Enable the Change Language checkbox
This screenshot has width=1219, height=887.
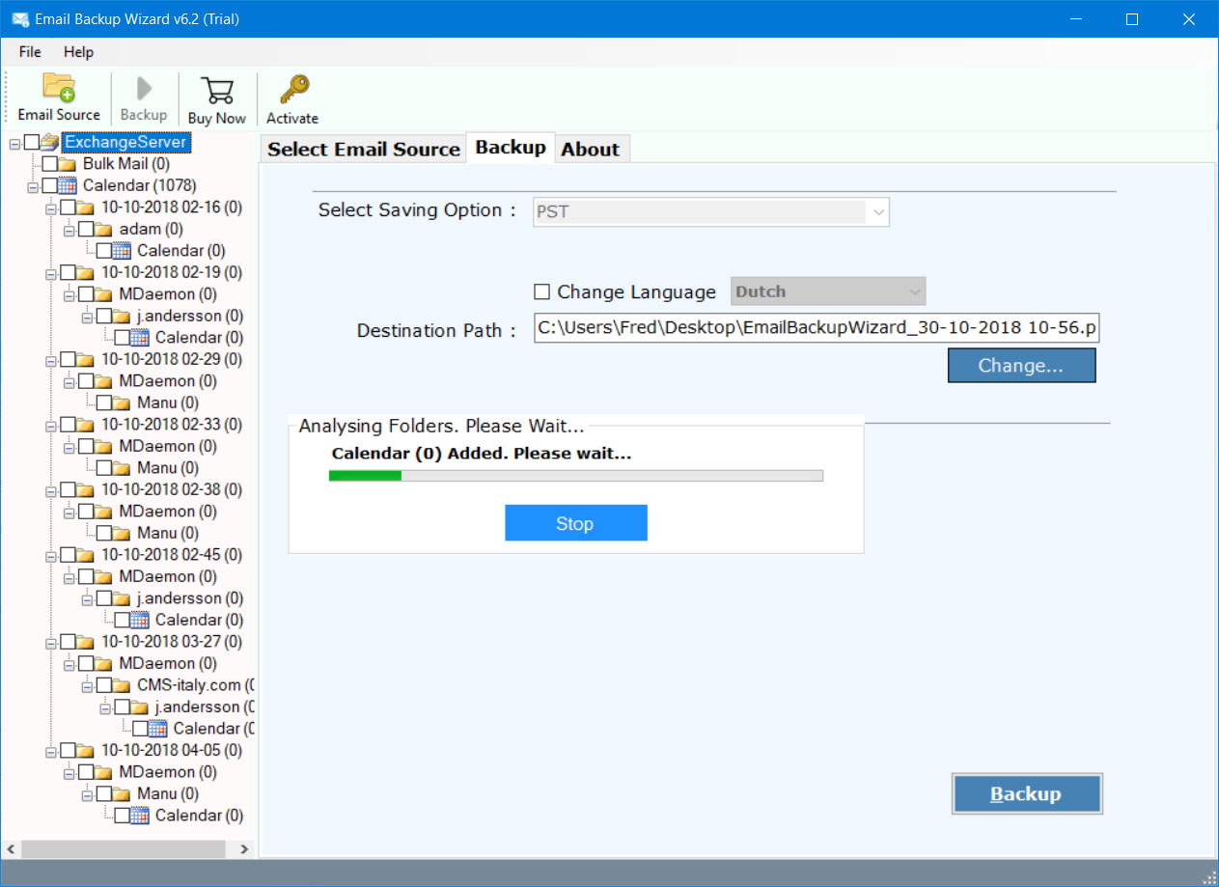tap(542, 291)
